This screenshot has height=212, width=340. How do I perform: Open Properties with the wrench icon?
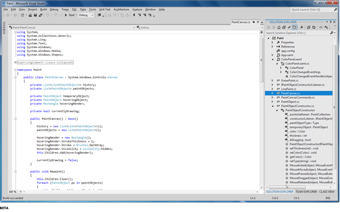301,27
